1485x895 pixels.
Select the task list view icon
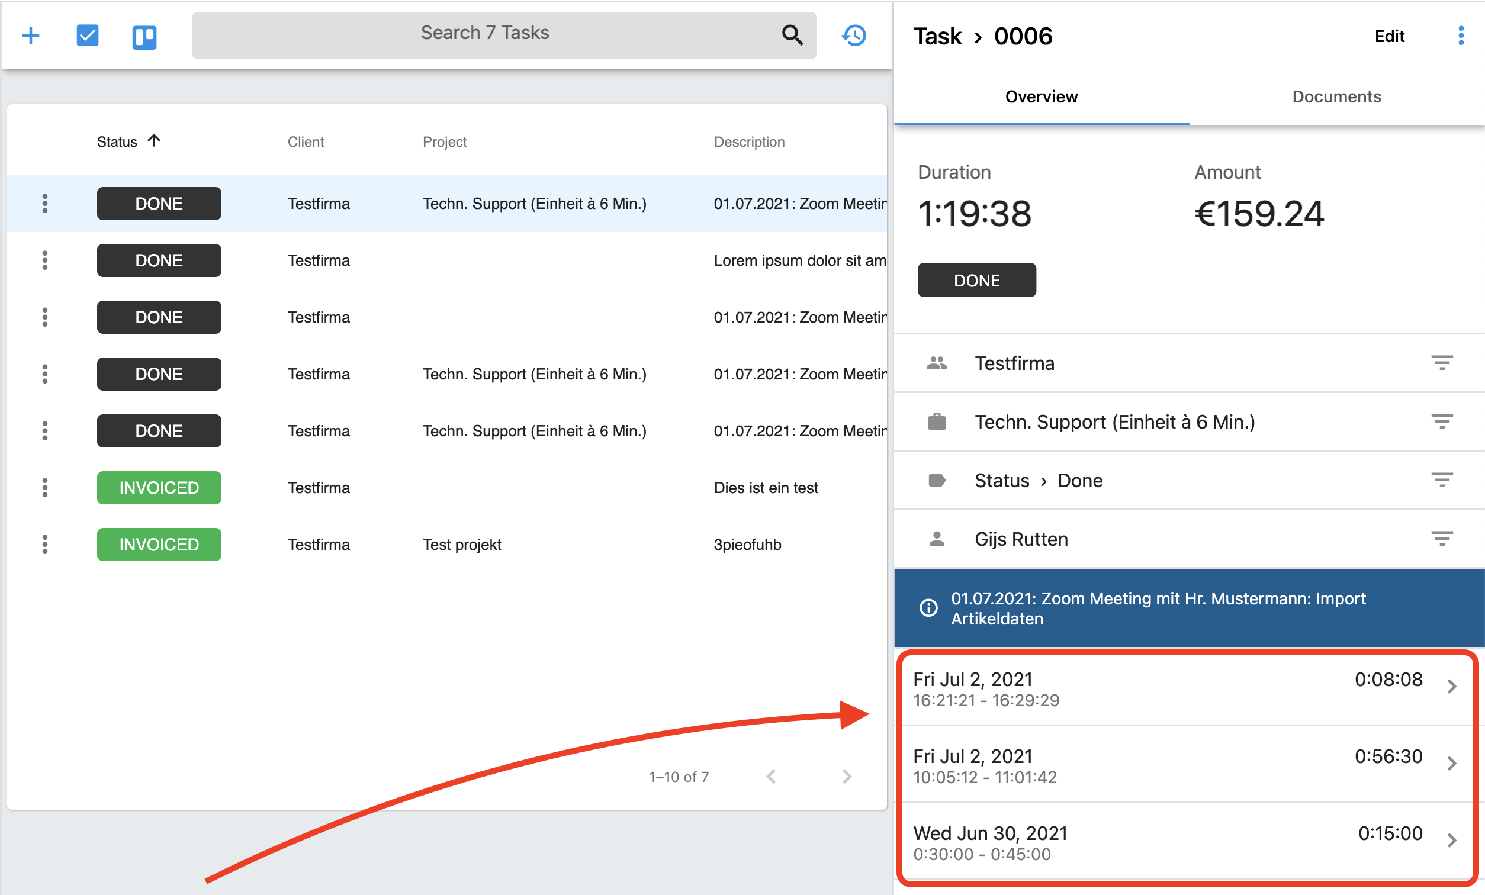[88, 36]
